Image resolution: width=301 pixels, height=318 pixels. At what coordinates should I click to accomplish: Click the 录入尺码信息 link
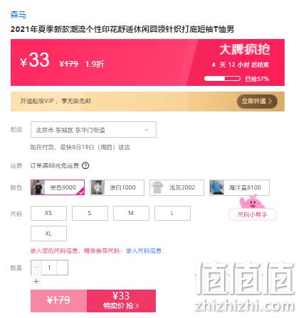144,251
